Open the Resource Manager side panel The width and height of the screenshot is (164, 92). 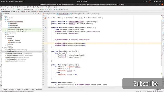pyautogui.click(x=1, y=27)
